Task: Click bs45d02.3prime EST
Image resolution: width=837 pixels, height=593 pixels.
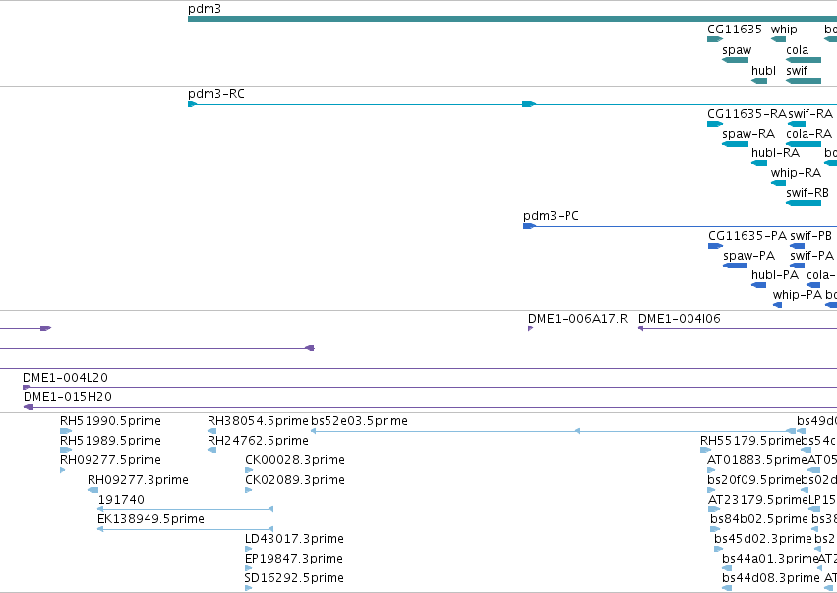Action: (x=719, y=549)
